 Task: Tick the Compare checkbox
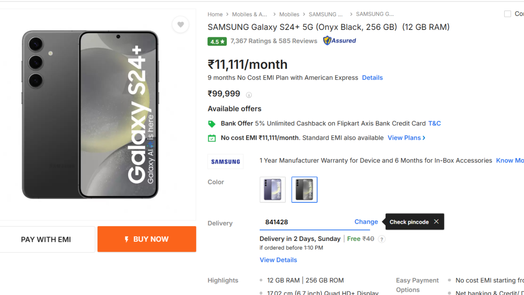pyautogui.click(x=508, y=14)
